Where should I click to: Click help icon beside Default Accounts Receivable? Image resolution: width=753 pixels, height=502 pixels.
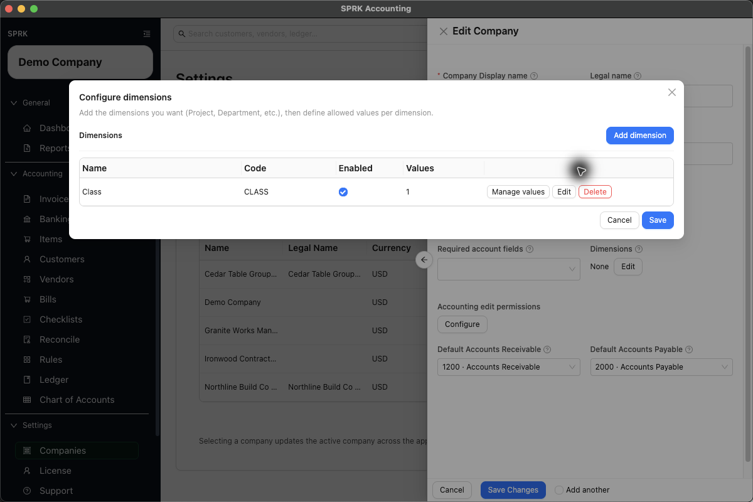click(547, 350)
